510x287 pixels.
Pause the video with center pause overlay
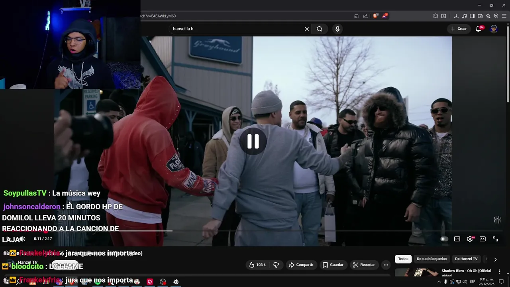point(253,142)
